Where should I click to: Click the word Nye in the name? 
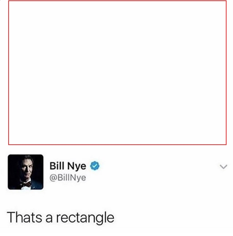pyautogui.click(x=77, y=166)
